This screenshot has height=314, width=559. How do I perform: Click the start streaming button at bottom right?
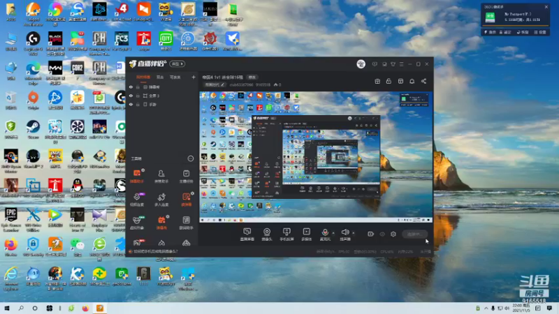coord(414,234)
